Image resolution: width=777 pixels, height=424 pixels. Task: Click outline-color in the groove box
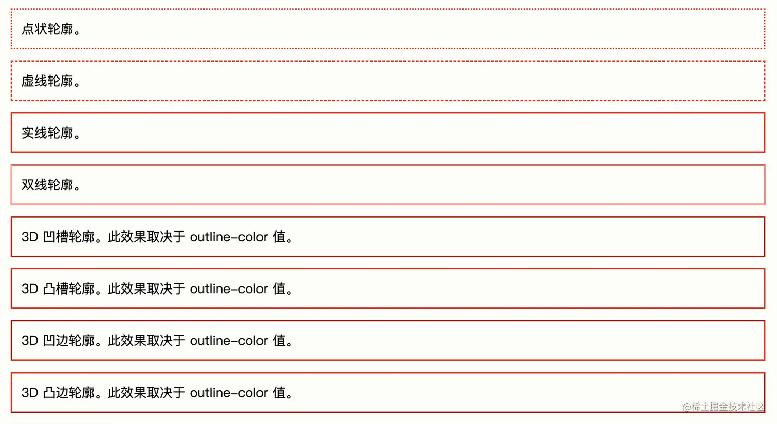229,237
